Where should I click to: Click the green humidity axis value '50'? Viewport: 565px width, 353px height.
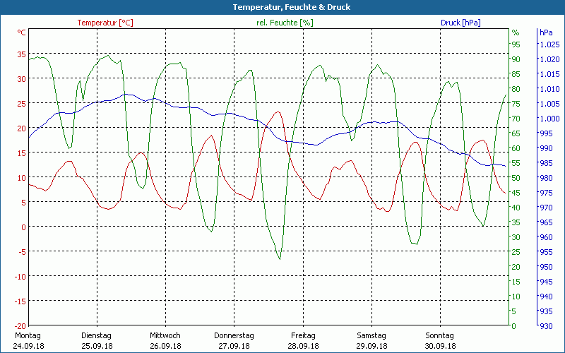pyautogui.click(x=516, y=178)
